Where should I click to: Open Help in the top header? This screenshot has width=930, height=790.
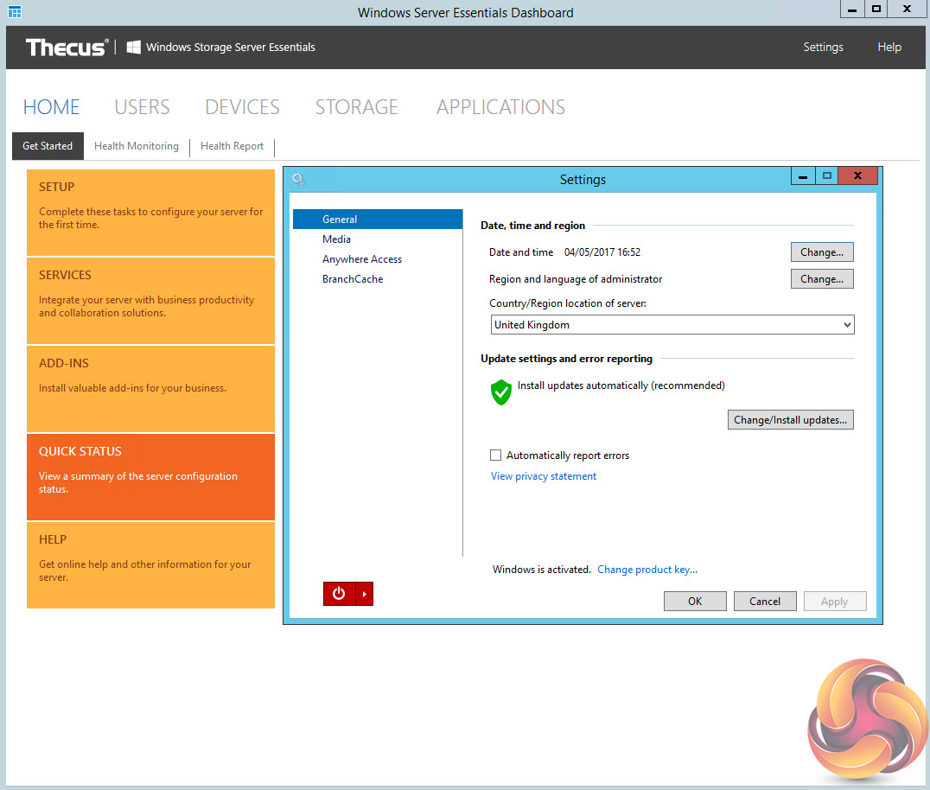pyautogui.click(x=889, y=47)
